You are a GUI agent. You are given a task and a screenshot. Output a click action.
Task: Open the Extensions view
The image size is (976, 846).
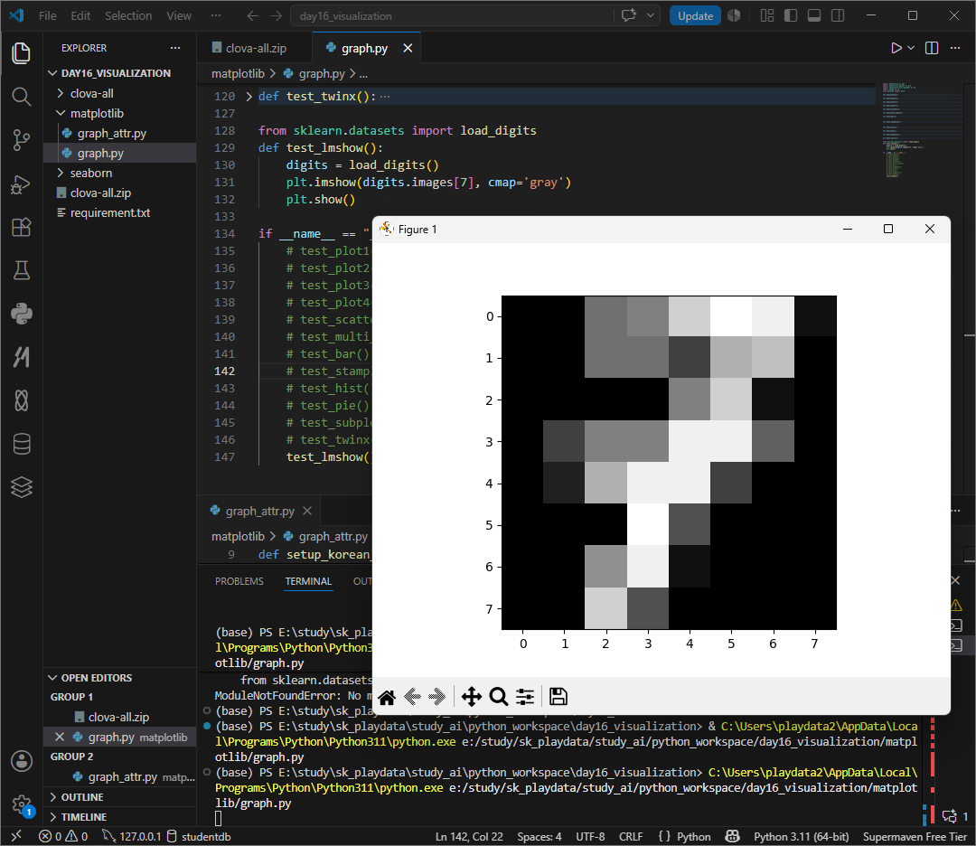[x=21, y=227]
